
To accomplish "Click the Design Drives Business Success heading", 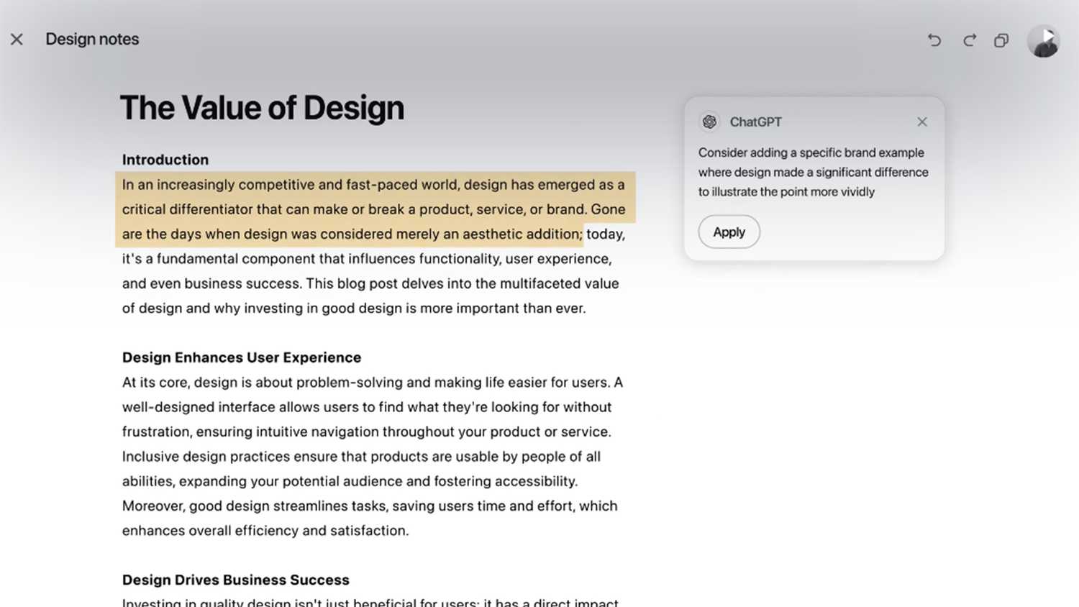I will [x=235, y=580].
